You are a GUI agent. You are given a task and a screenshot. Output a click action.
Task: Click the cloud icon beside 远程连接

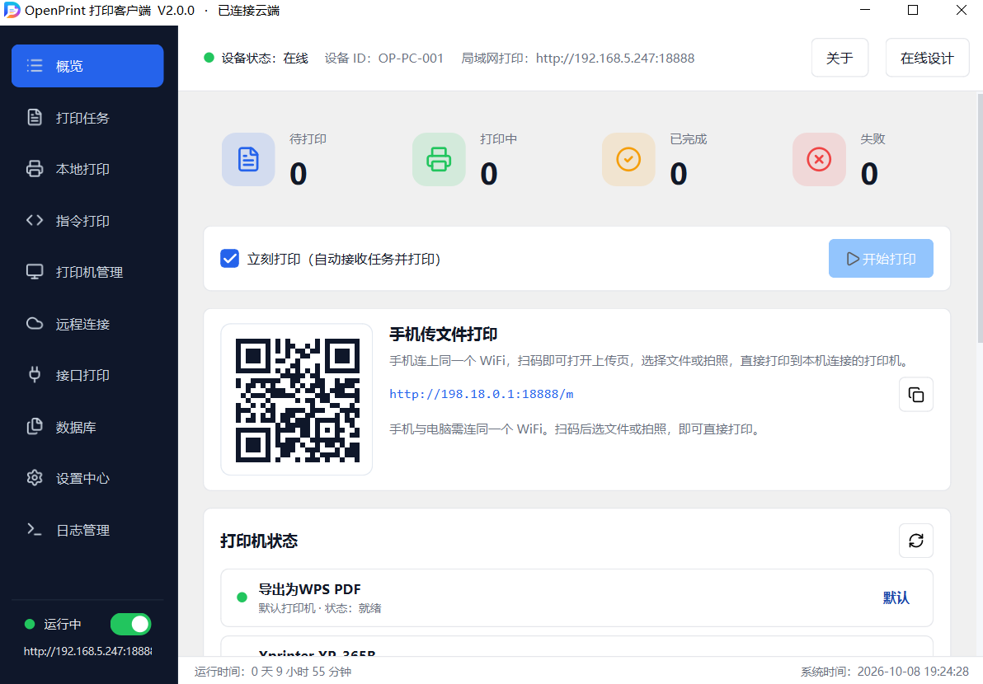pyautogui.click(x=35, y=324)
